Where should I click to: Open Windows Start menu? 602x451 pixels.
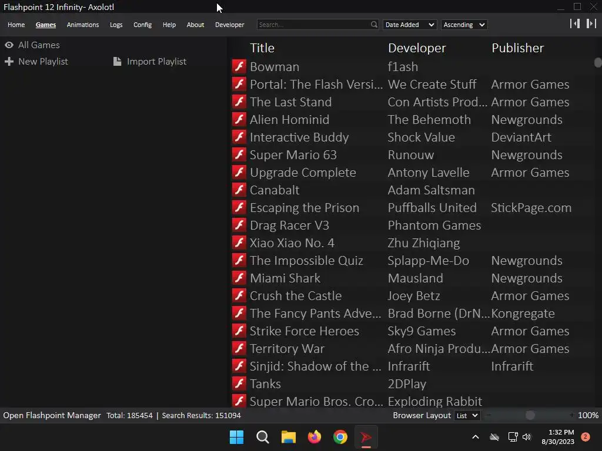point(236,437)
